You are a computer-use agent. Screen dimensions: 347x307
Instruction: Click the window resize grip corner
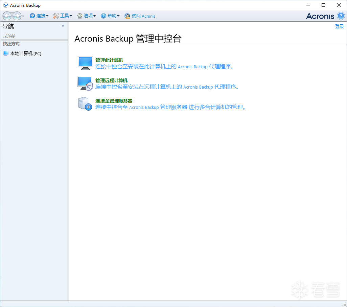pos(344,304)
